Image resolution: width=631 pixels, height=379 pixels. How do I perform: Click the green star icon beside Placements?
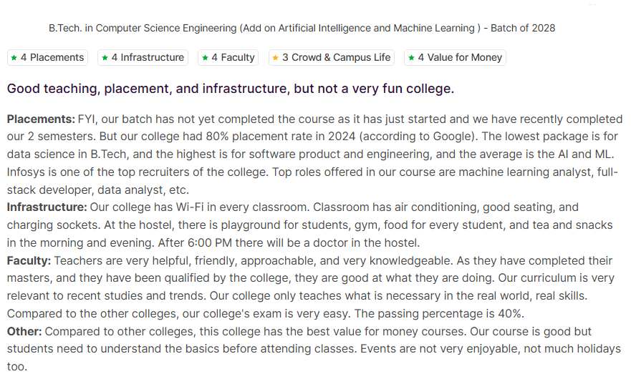[x=14, y=58]
